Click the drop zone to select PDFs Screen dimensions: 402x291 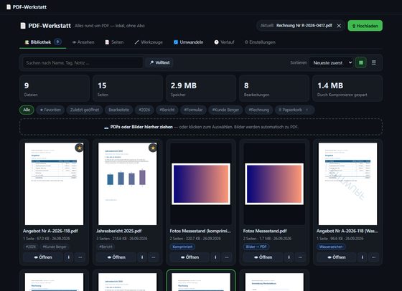pyautogui.click(x=201, y=127)
